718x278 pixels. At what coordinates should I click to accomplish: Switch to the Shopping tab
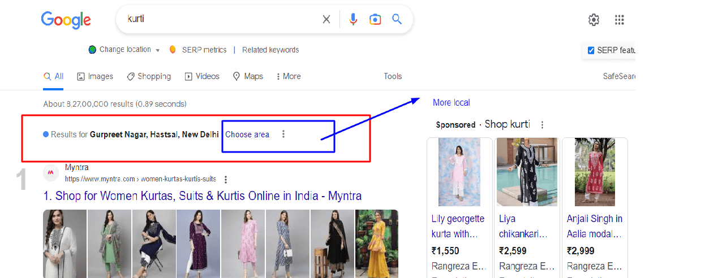(149, 76)
